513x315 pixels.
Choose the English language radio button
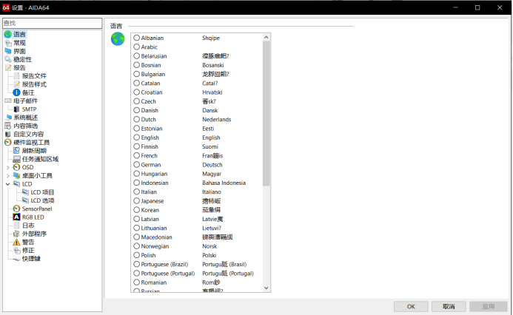pos(136,138)
